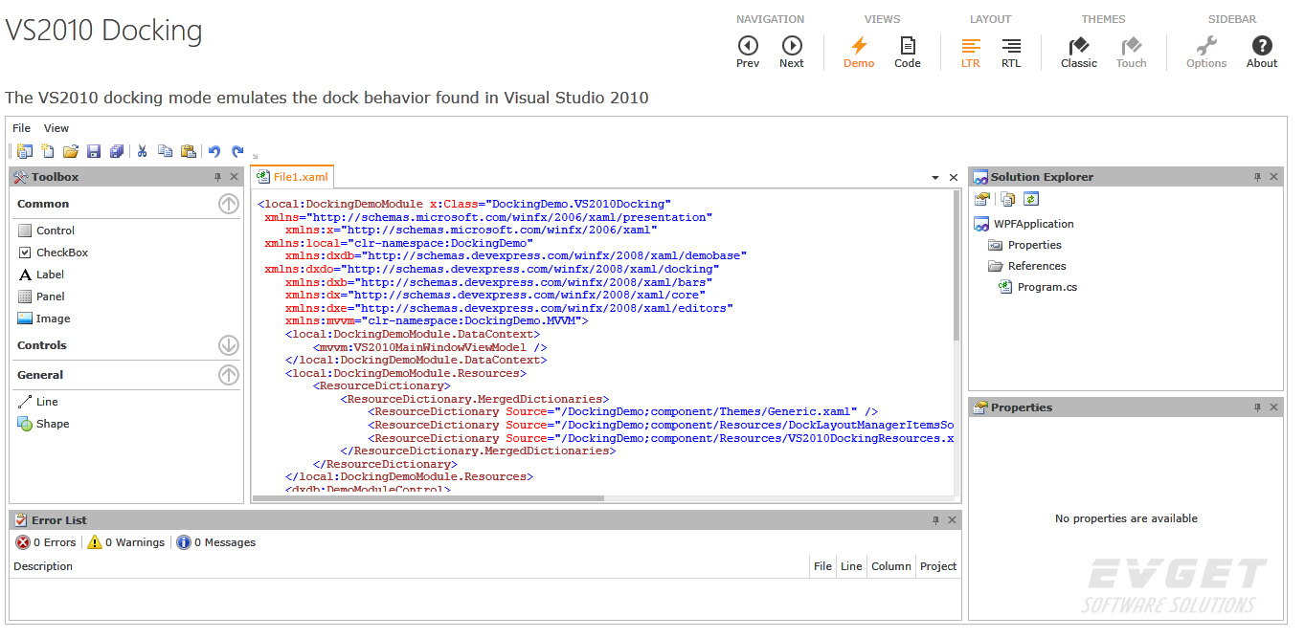Close the Solution Explorer panel
The height and width of the screenshot is (638, 1305).
coord(1274,177)
